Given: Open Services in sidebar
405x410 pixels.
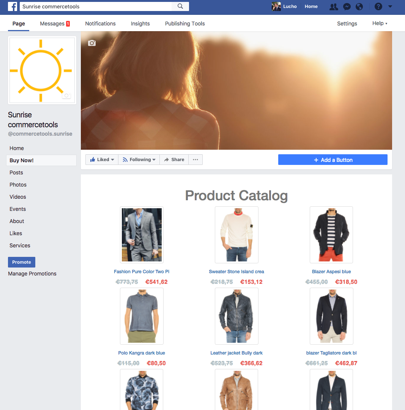Looking at the screenshot, I should (20, 245).
